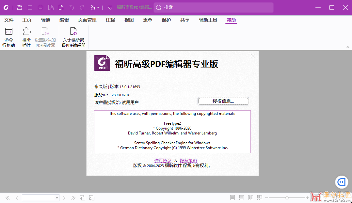This screenshot has width=352, height=203.
Task: Open a file with the folder icon
Action: [x=20, y=8]
